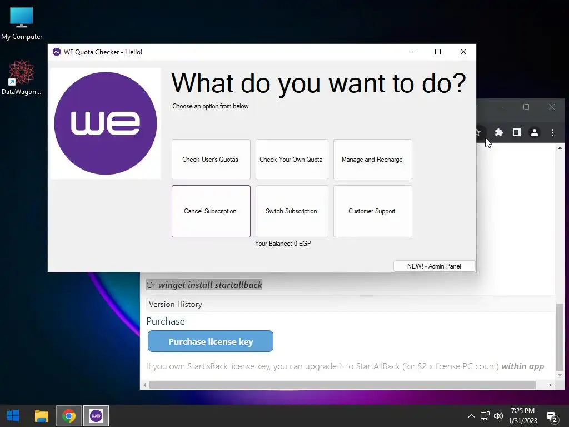569x427 pixels.
Task: Click the Purchase heading in browser
Action: coord(166,321)
